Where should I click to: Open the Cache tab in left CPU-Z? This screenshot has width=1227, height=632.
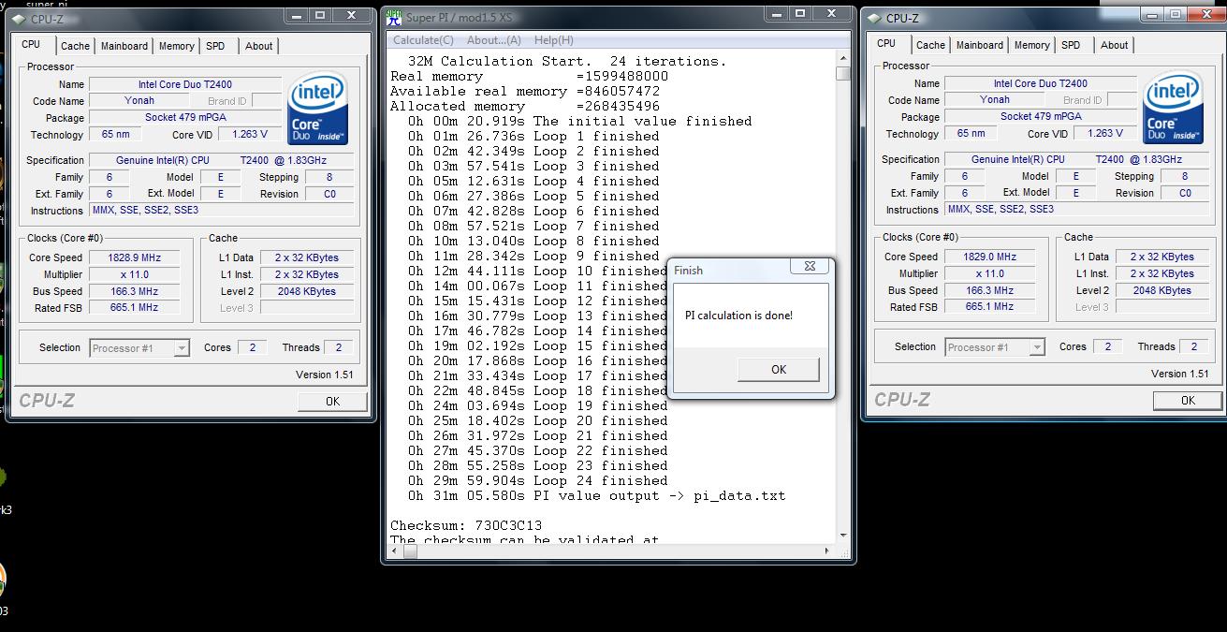click(75, 46)
